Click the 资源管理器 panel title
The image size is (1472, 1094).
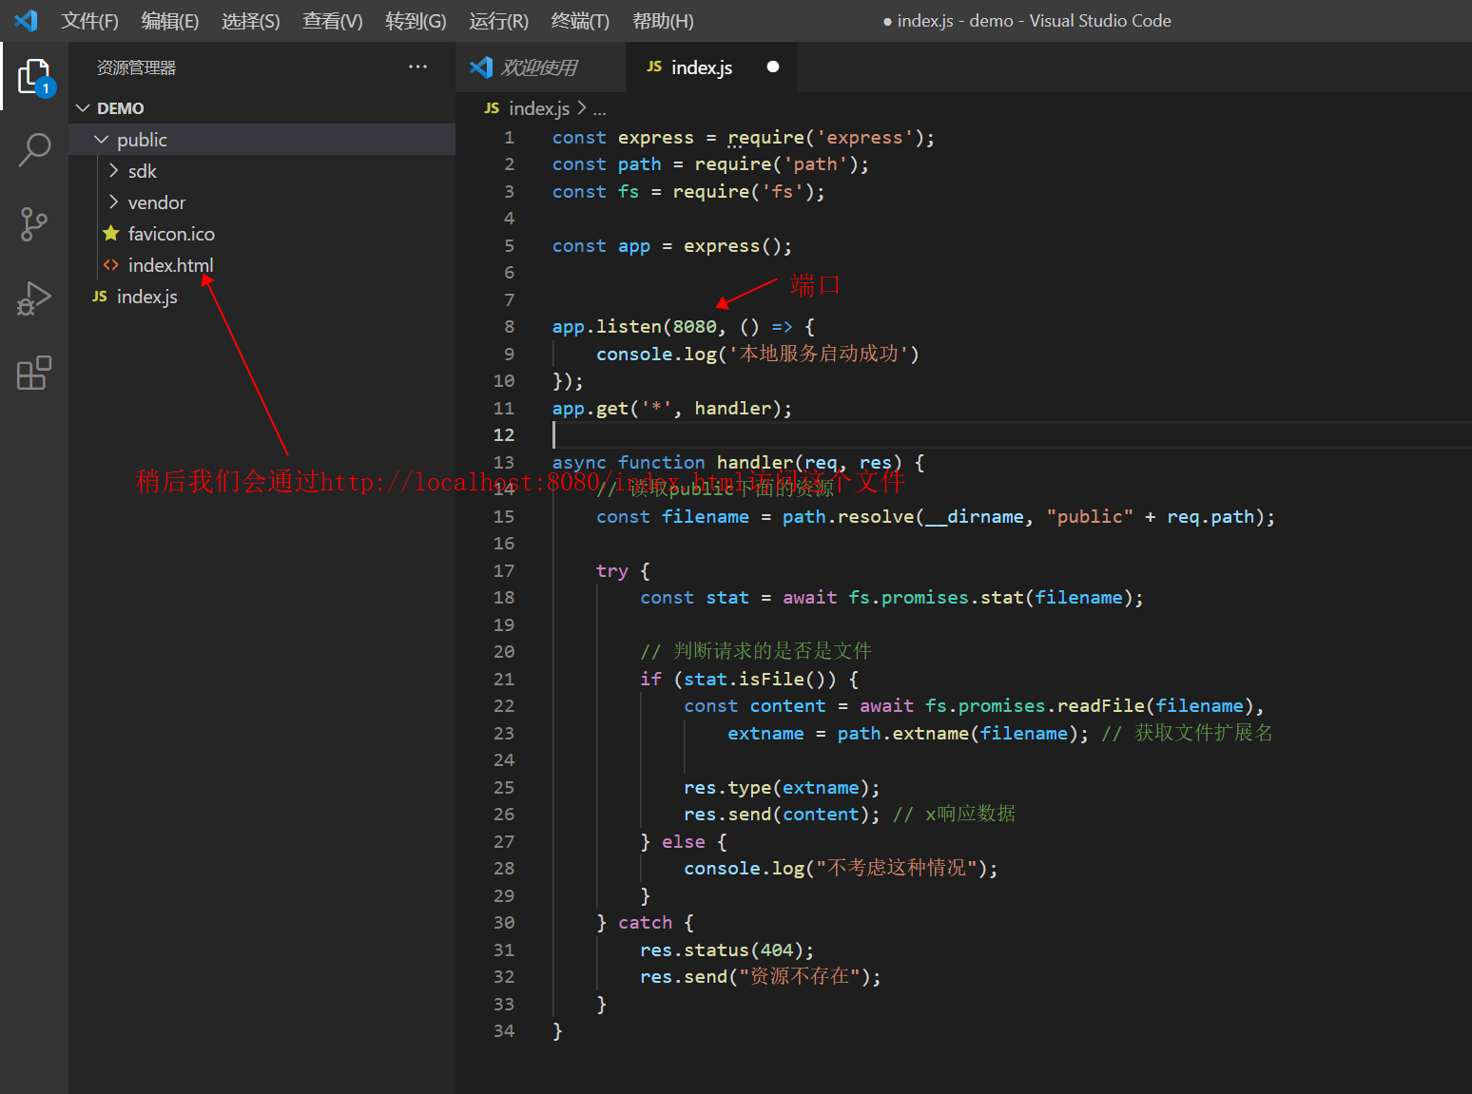(136, 67)
